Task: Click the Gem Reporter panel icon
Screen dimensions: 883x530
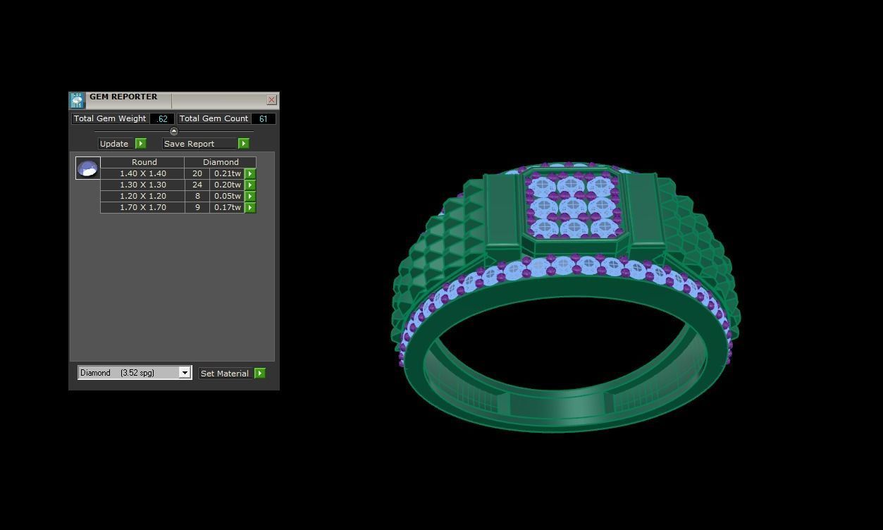Action: (x=77, y=101)
